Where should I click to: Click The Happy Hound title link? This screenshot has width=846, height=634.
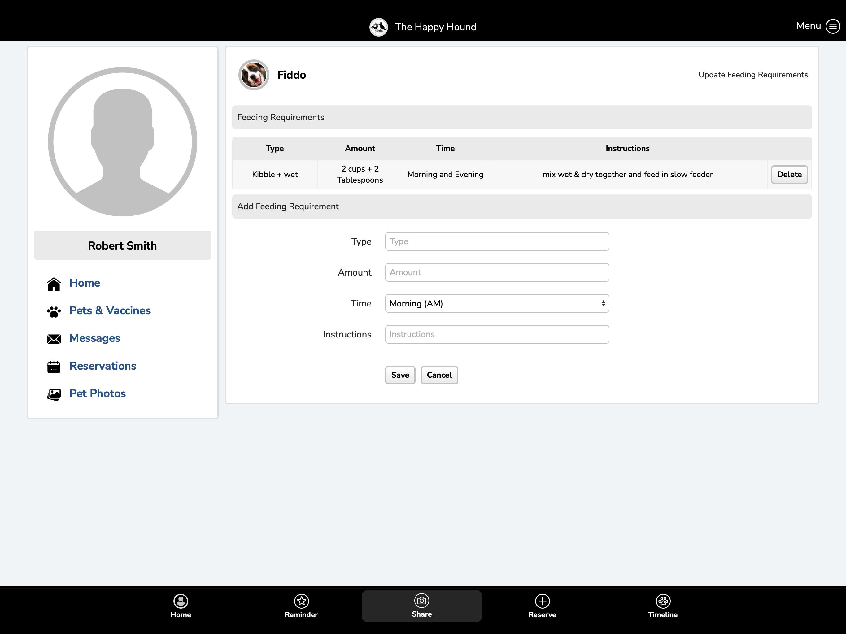click(436, 27)
